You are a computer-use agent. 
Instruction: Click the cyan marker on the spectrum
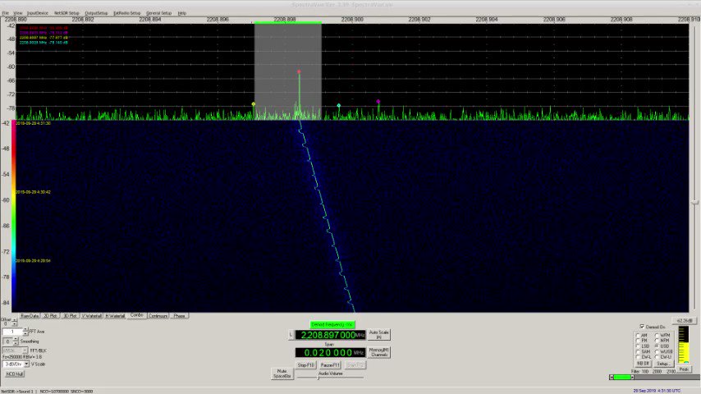[338, 106]
